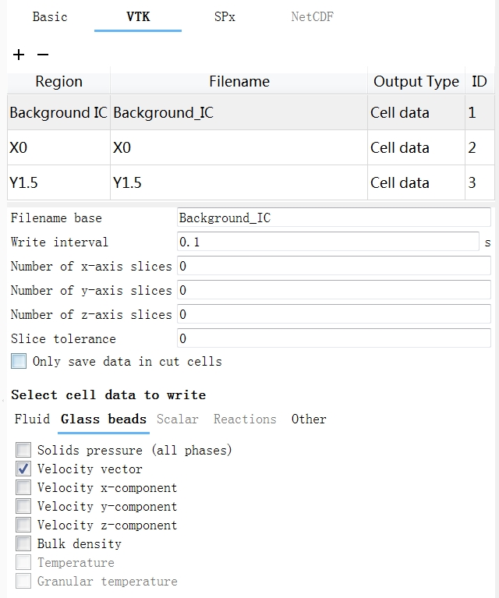This screenshot has height=598, width=499.
Task: Enable Only save data in cut cells
Action: pyautogui.click(x=19, y=362)
